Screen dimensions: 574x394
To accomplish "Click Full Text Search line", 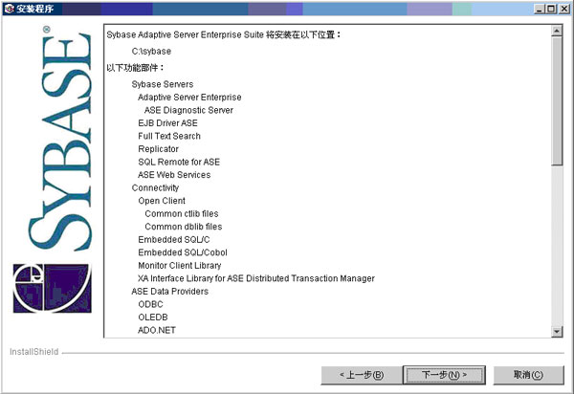I will pos(169,136).
